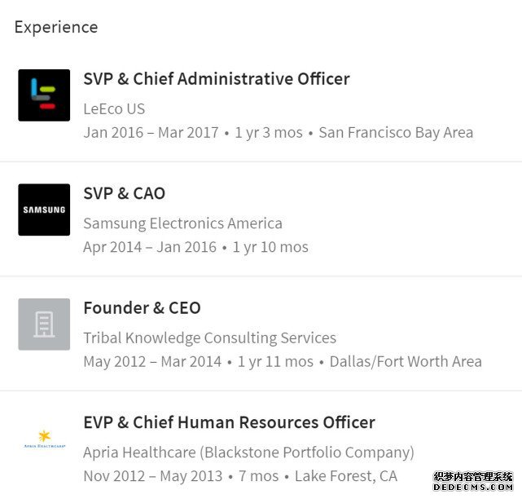Open SVP & Chief Administrative Officer title

click(x=216, y=79)
